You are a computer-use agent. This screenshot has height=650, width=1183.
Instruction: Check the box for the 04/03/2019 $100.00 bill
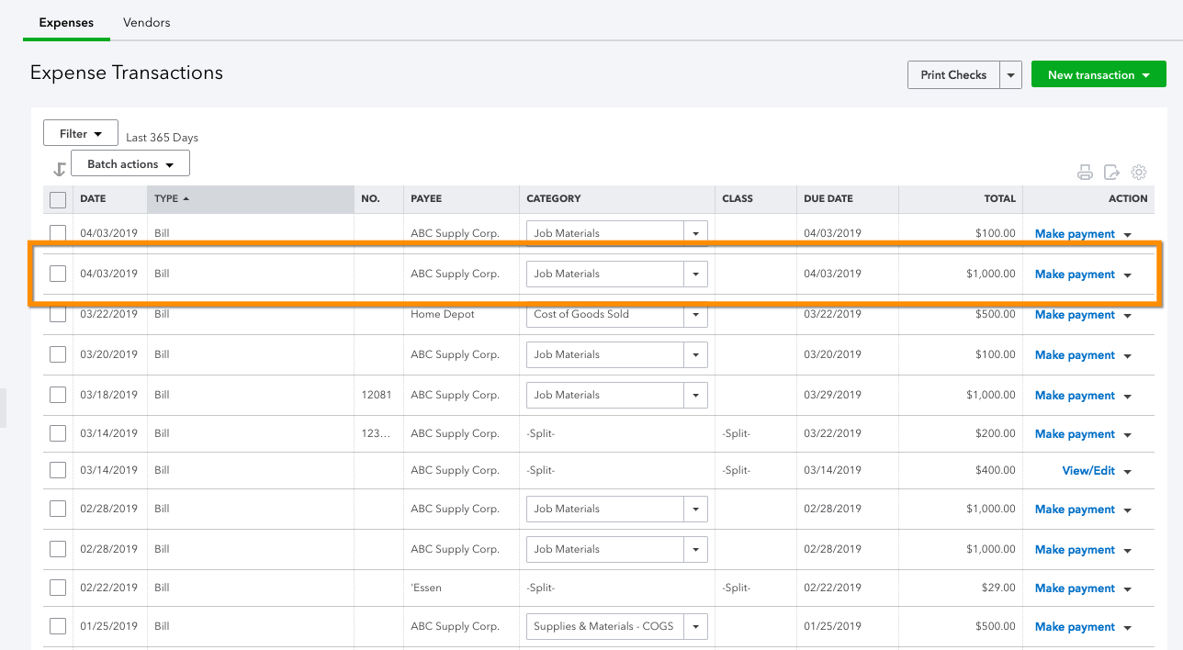click(x=58, y=233)
